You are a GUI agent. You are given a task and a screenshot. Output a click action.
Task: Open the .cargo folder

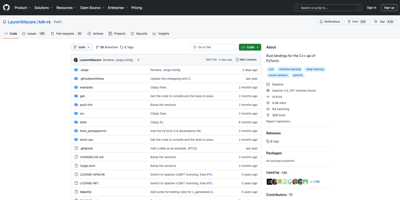click(x=84, y=70)
